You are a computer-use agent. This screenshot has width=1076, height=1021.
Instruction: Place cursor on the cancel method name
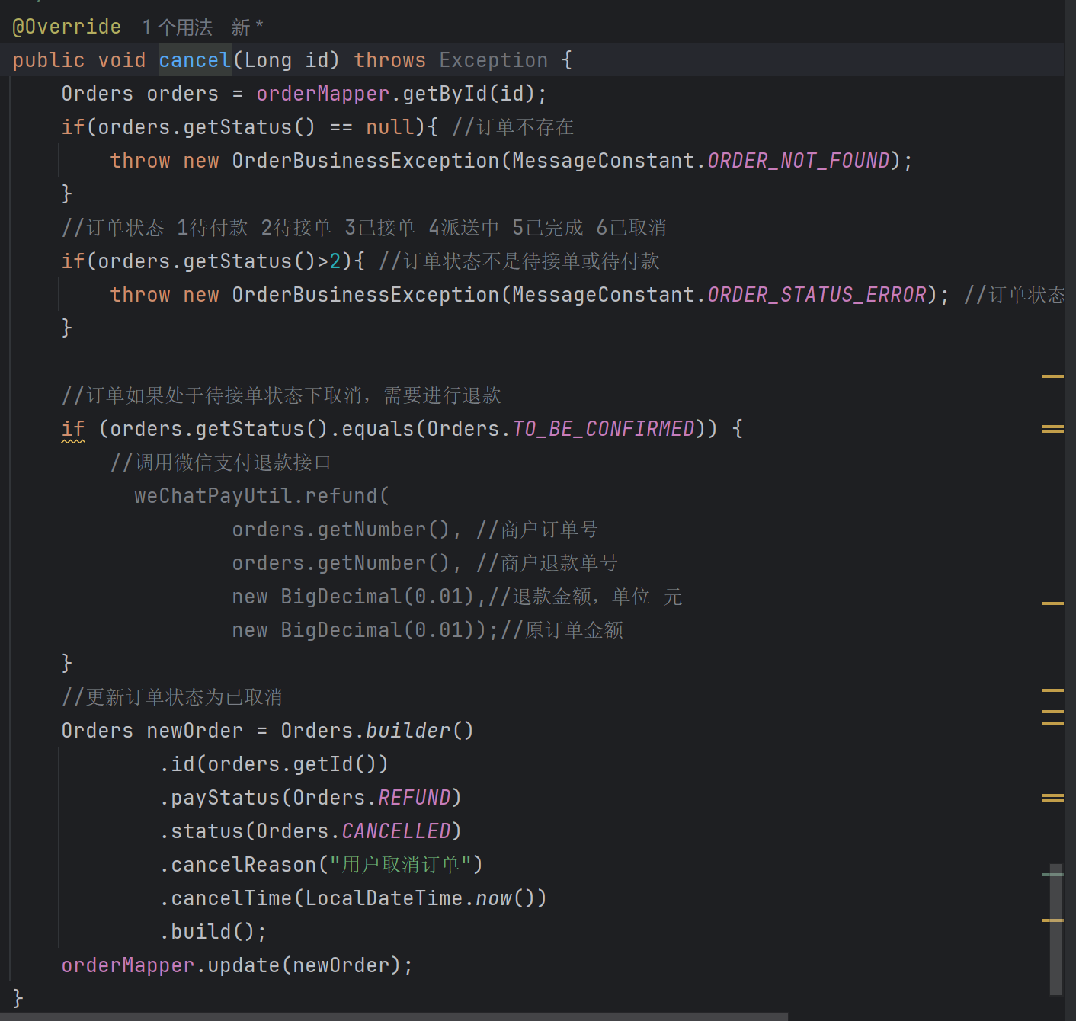[195, 60]
